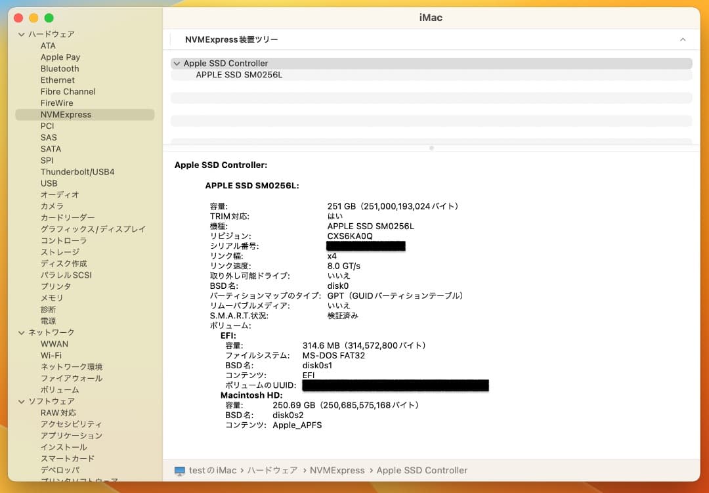Click NVMExpress in the bottom path bar
The image size is (709, 493).
click(337, 471)
